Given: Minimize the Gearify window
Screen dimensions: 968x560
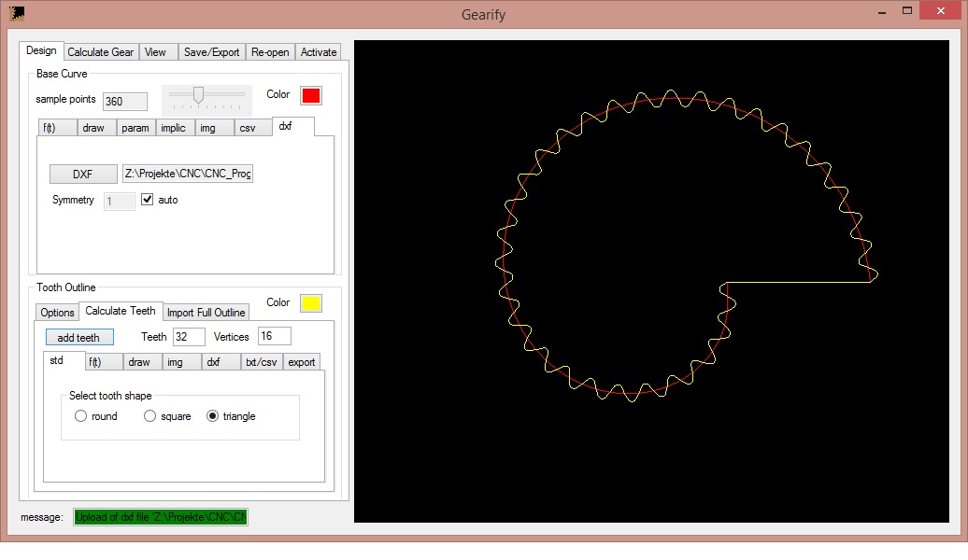Looking at the screenshot, I should 882,12.
